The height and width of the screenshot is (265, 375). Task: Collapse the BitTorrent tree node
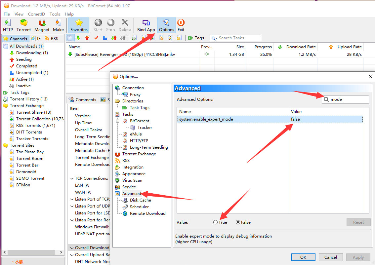point(118,121)
